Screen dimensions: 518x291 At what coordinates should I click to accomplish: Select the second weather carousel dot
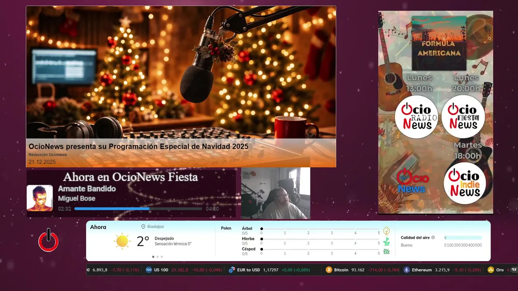157,257
